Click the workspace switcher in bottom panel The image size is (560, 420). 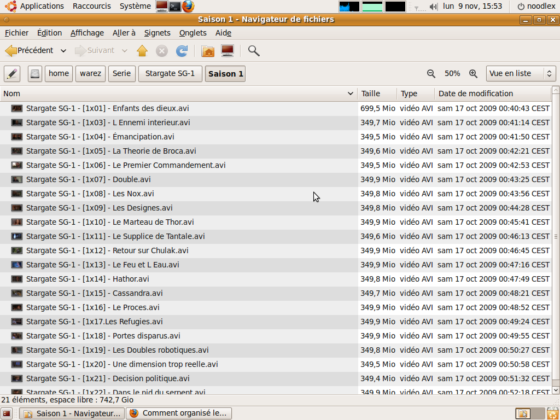point(529,413)
